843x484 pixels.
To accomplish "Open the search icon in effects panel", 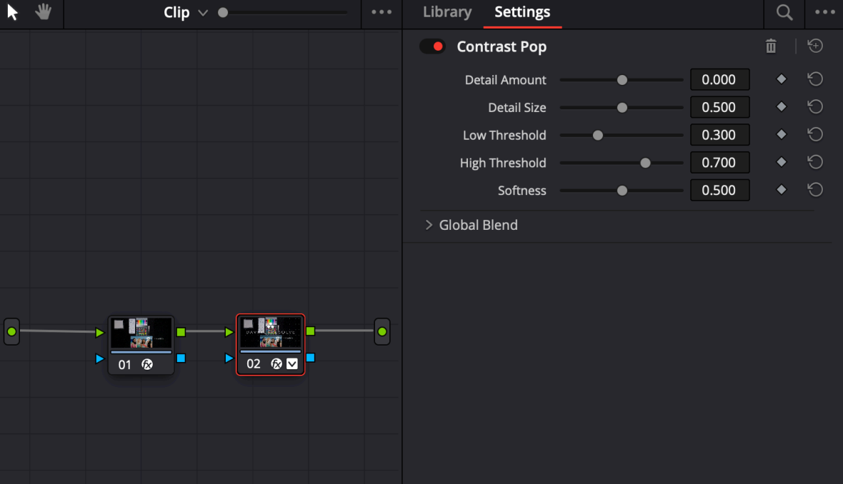I will (784, 12).
